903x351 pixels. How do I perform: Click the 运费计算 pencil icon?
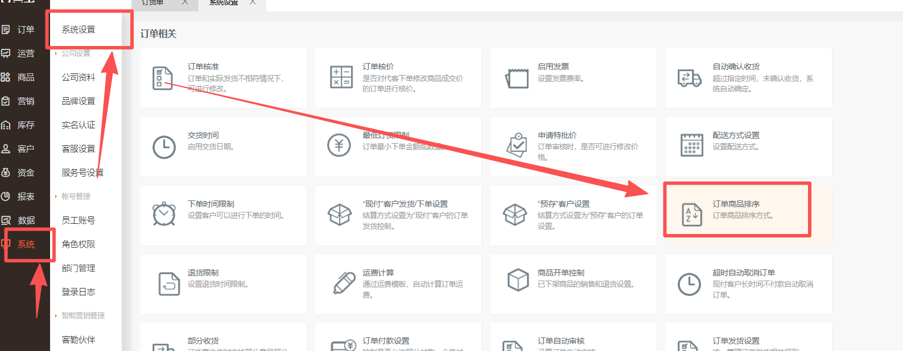pos(344,283)
